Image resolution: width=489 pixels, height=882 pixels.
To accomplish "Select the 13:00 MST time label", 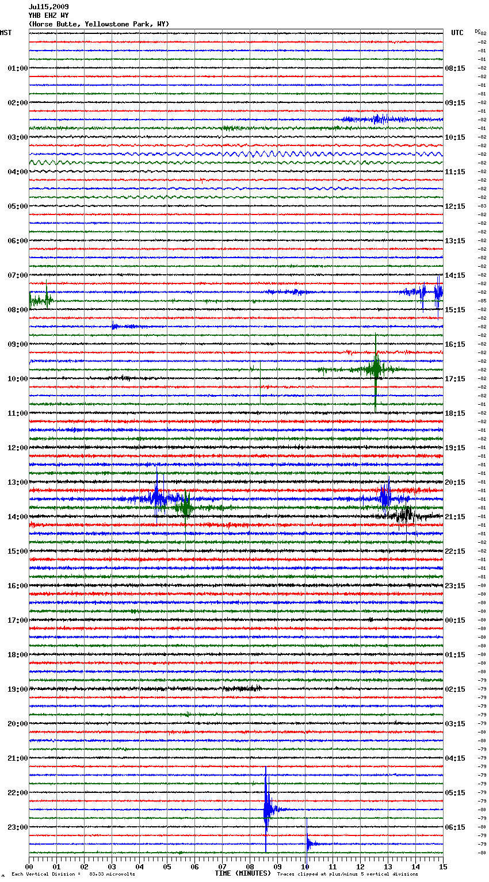I will pos(17,482).
